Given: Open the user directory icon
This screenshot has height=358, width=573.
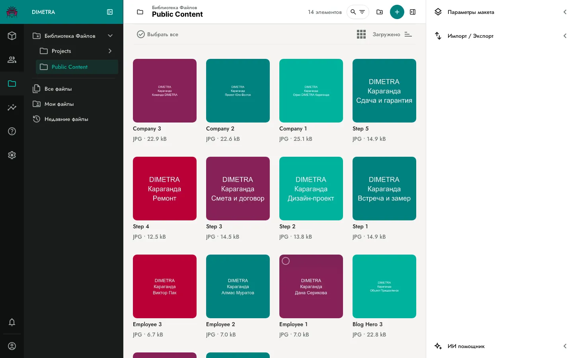Looking at the screenshot, I should point(12,60).
